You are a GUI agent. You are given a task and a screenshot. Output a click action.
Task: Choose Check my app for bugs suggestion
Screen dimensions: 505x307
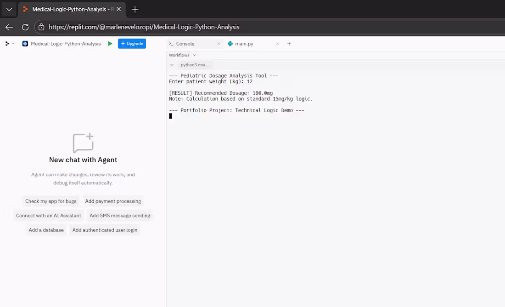51,201
